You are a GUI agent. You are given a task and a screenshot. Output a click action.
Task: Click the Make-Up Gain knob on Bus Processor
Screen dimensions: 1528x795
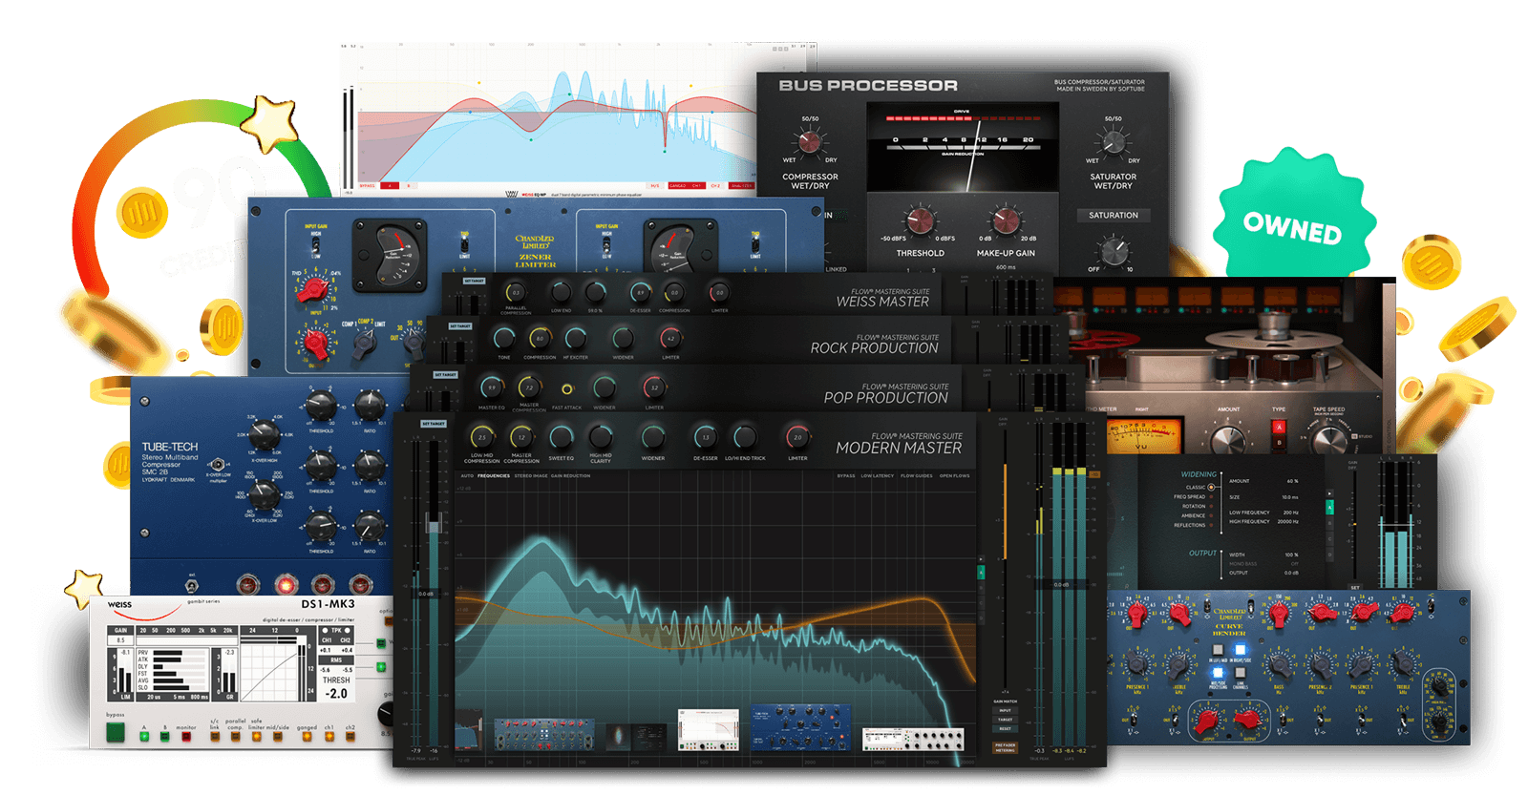pos(1006,220)
